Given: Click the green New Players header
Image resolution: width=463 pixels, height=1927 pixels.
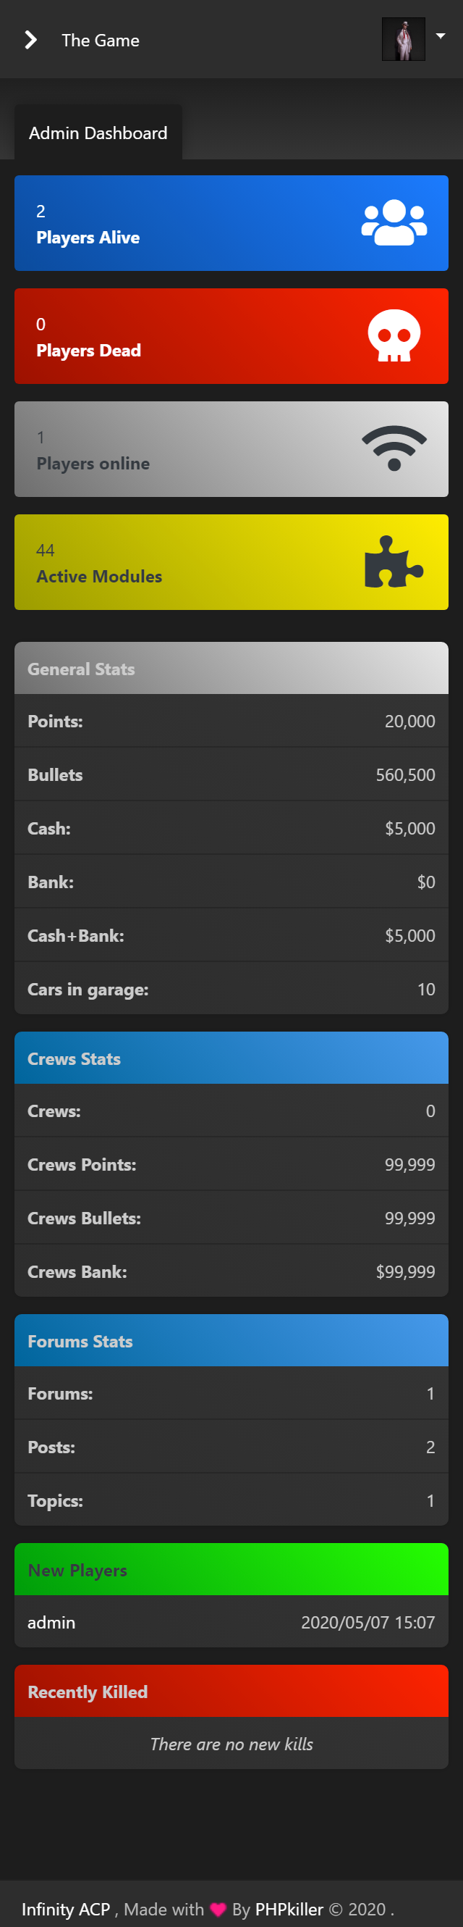Looking at the screenshot, I should click(231, 1569).
